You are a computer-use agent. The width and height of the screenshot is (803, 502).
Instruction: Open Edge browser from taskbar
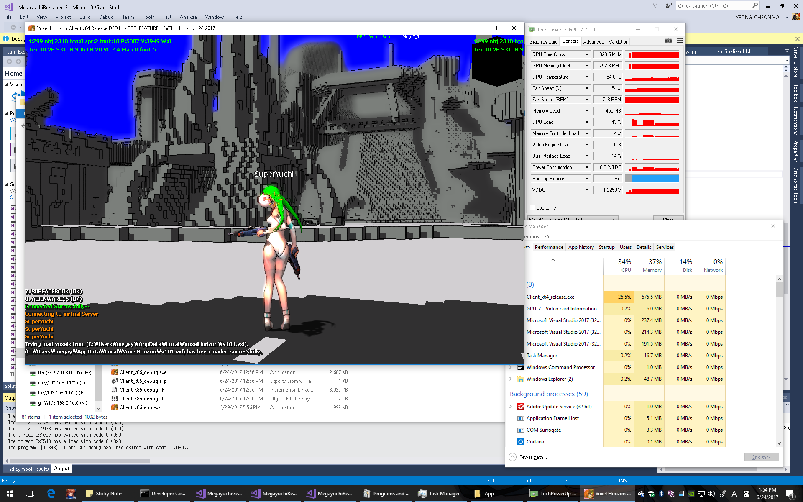pyautogui.click(x=51, y=494)
